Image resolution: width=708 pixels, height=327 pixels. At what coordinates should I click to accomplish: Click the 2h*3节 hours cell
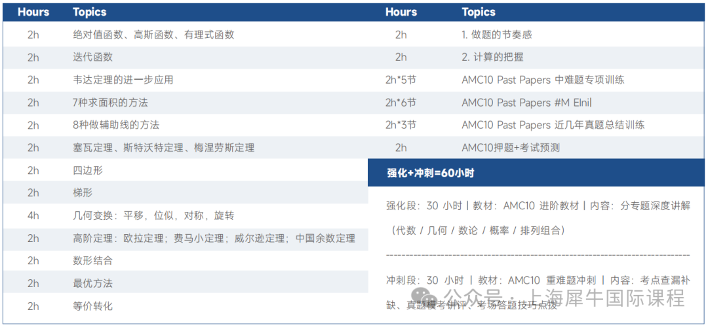click(x=401, y=125)
